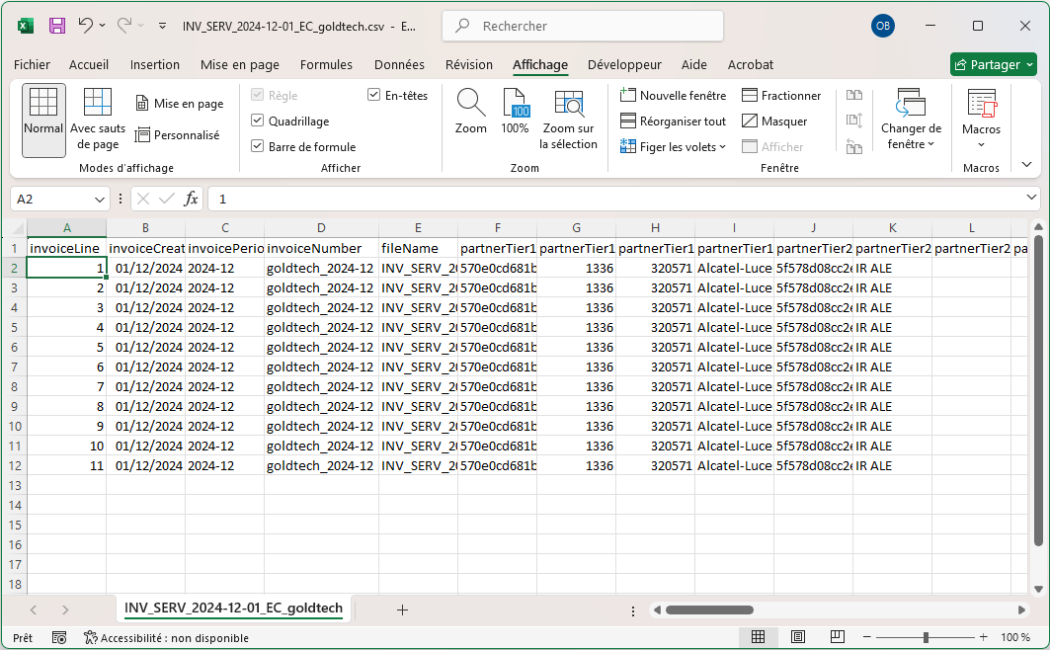Click Zoom sur la sélection

569,120
